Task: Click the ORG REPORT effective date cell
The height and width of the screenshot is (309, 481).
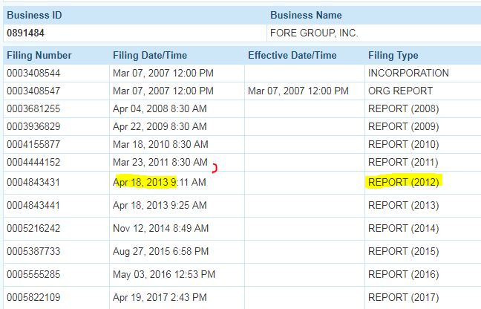Action: 298,91
